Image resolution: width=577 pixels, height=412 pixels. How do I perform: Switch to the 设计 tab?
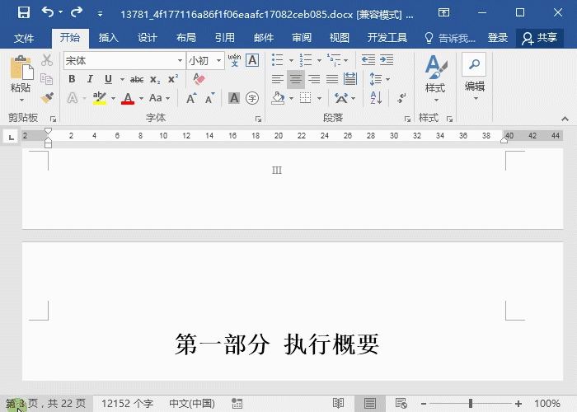pyautogui.click(x=148, y=38)
